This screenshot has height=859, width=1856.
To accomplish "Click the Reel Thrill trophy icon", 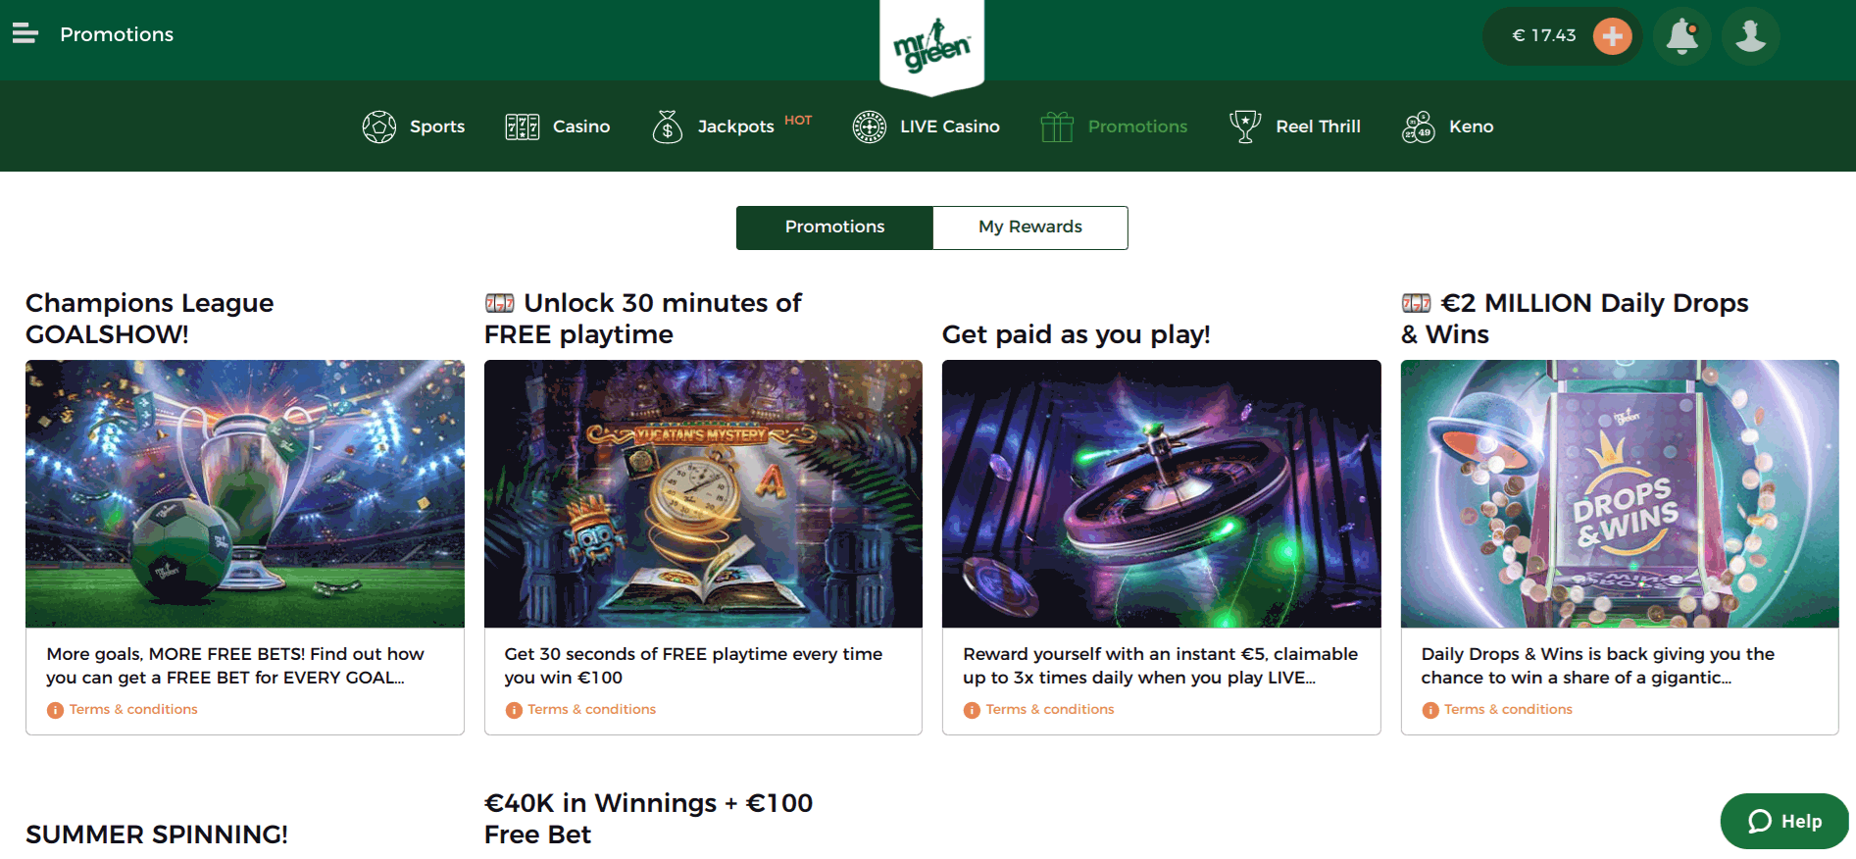I will tap(1245, 126).
